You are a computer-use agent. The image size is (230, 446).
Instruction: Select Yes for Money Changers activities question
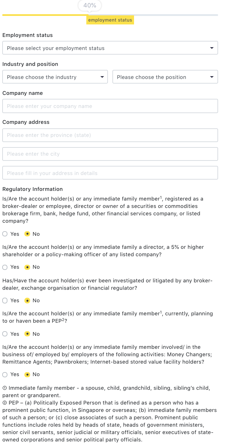[x=5, y=375]
